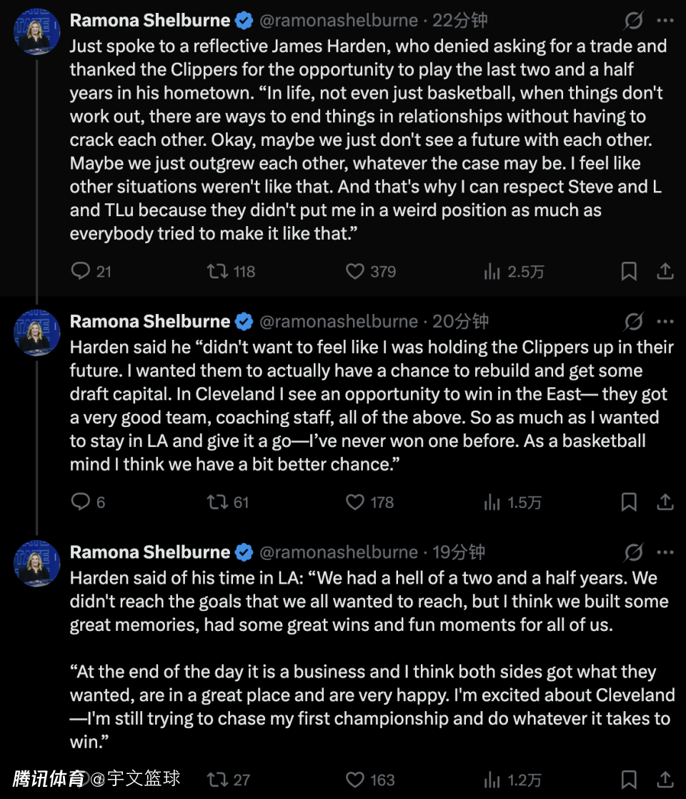Like the third tweet with 163 likes

355,778
